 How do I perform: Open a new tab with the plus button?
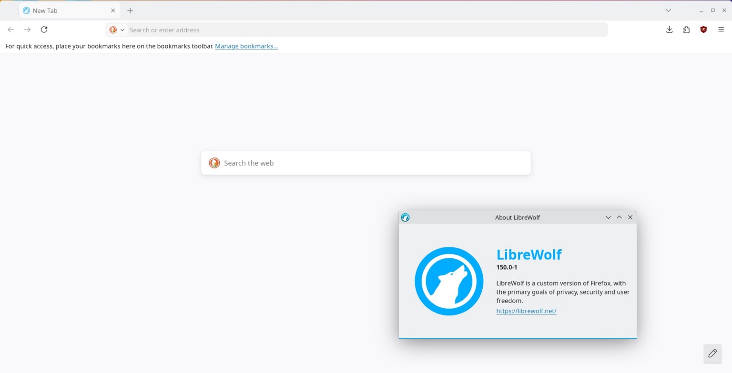[130, 10]
